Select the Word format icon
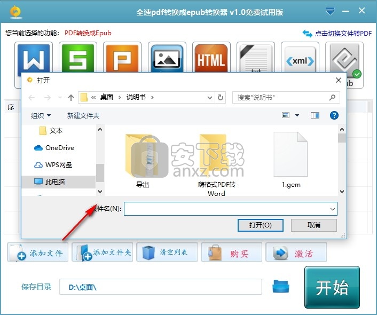Viewport: 377px width, 315px height. tap(34, 58)
